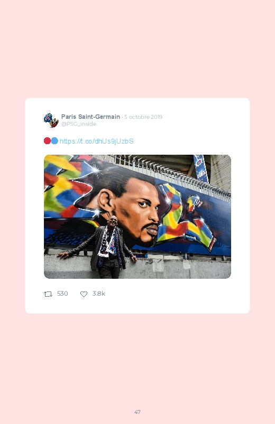
Task: Click page number 47
Action: click(x=137, y=412)
